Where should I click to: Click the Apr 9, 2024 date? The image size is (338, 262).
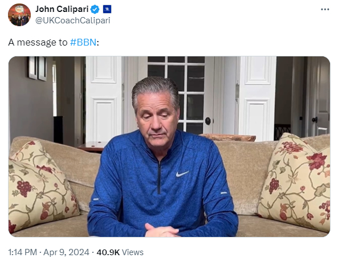click(66, 252)
